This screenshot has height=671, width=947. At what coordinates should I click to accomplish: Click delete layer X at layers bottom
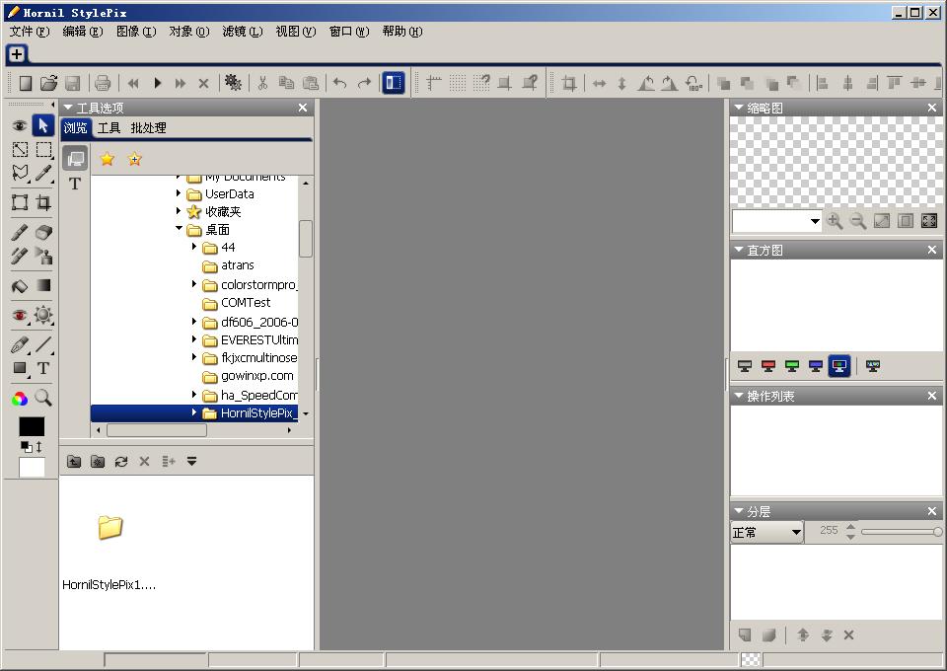click(x=848, y=634)
